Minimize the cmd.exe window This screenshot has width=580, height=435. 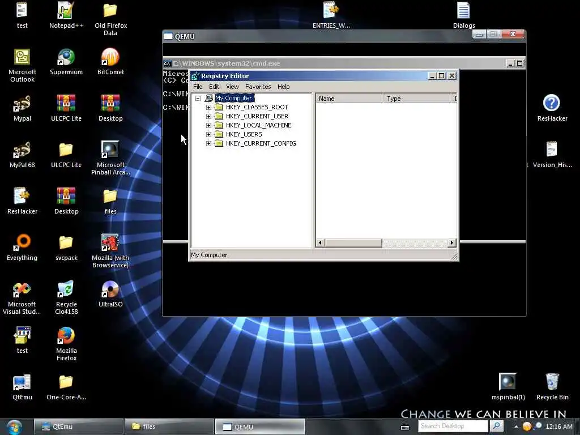click(x=510, y=63)
